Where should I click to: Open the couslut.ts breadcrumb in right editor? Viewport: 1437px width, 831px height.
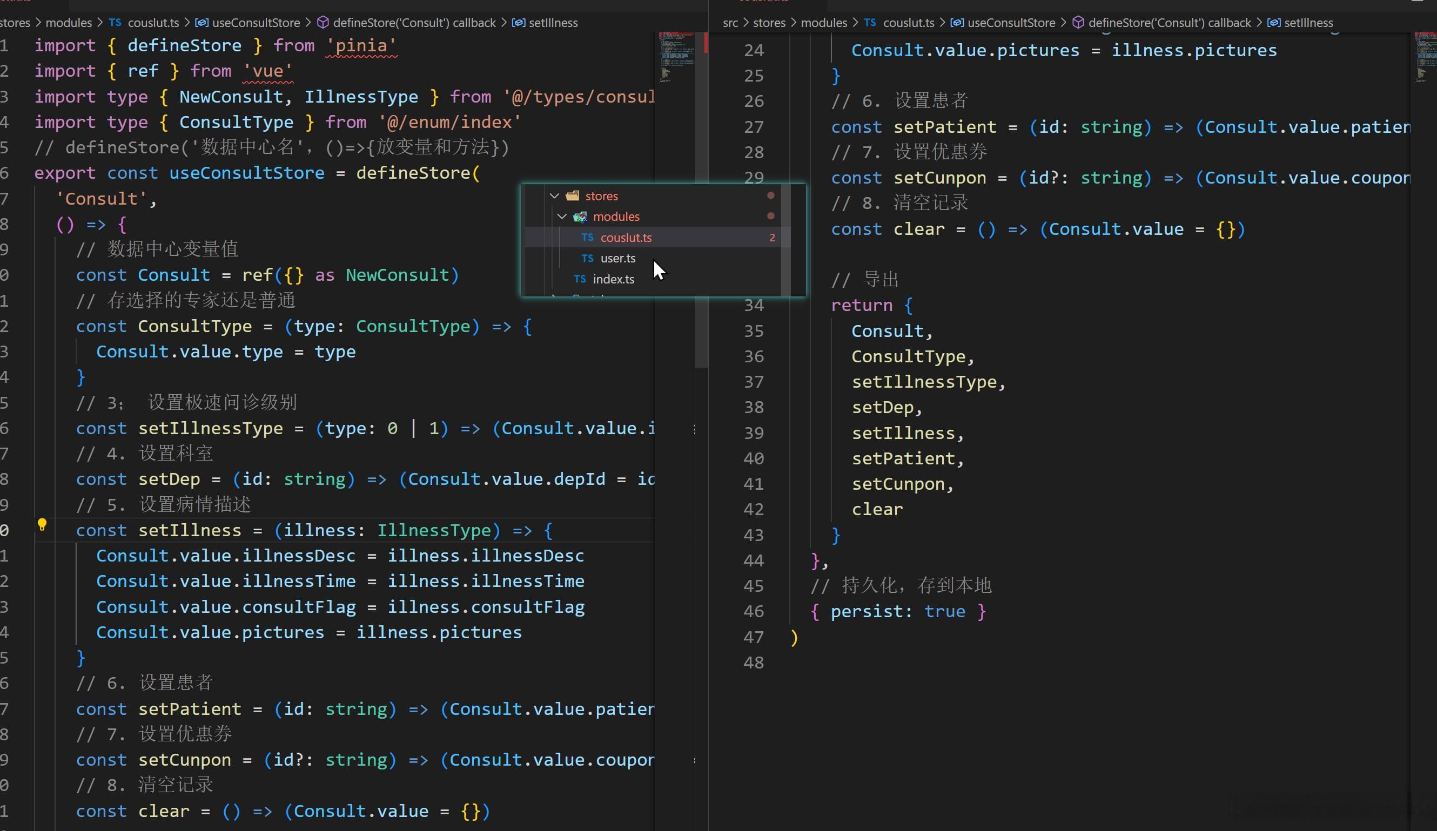[x=909, y=23]
